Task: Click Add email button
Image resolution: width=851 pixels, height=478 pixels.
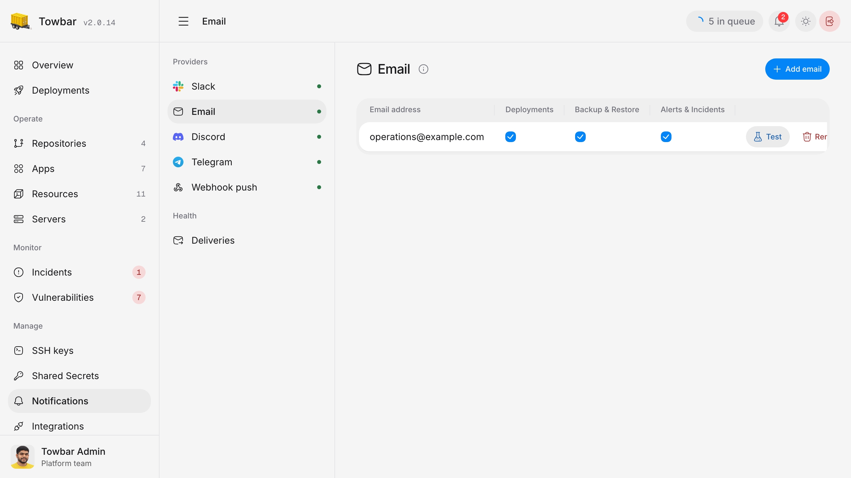Action: 797,69
